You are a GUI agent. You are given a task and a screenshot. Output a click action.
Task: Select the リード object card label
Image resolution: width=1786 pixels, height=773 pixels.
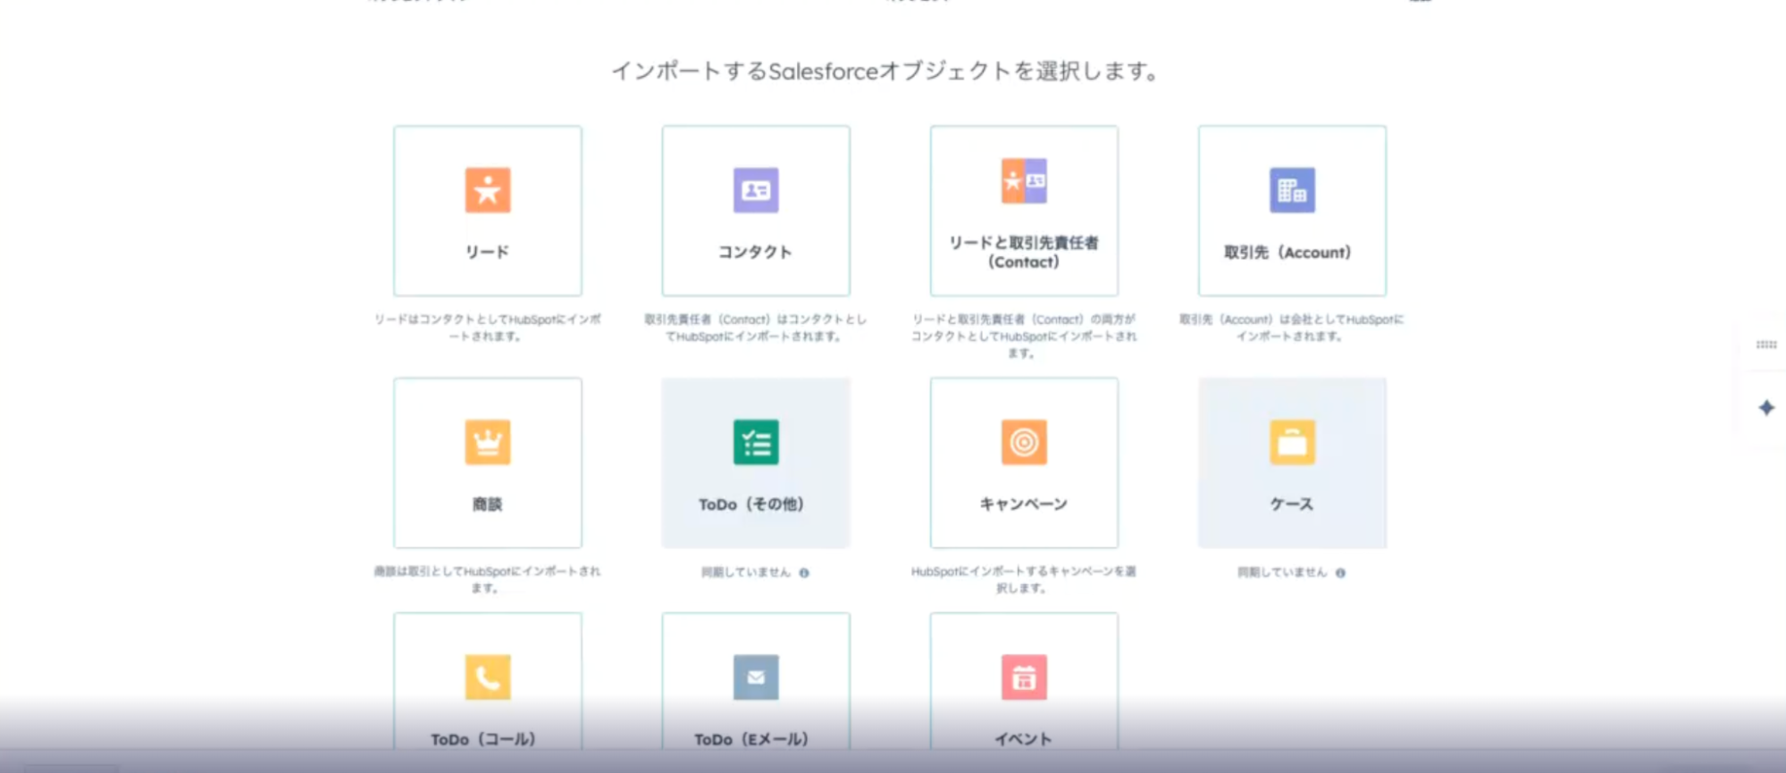488,253
